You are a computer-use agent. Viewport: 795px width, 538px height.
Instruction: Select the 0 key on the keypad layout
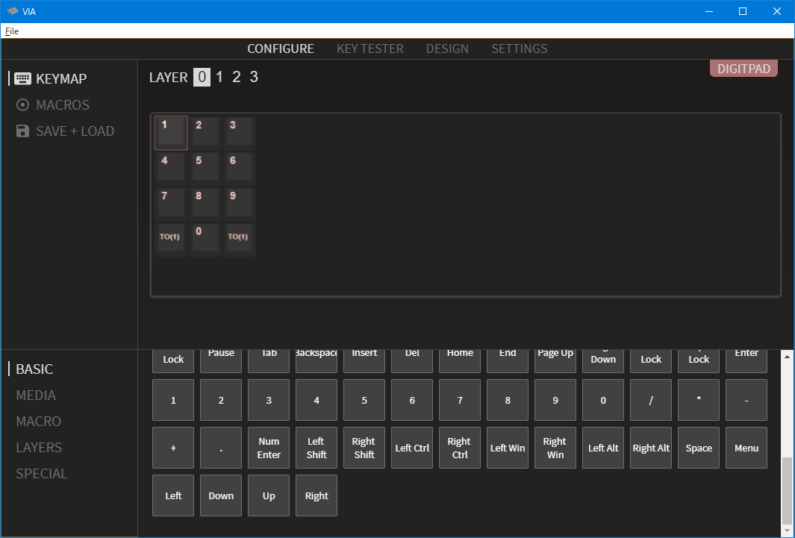(205, 238)
